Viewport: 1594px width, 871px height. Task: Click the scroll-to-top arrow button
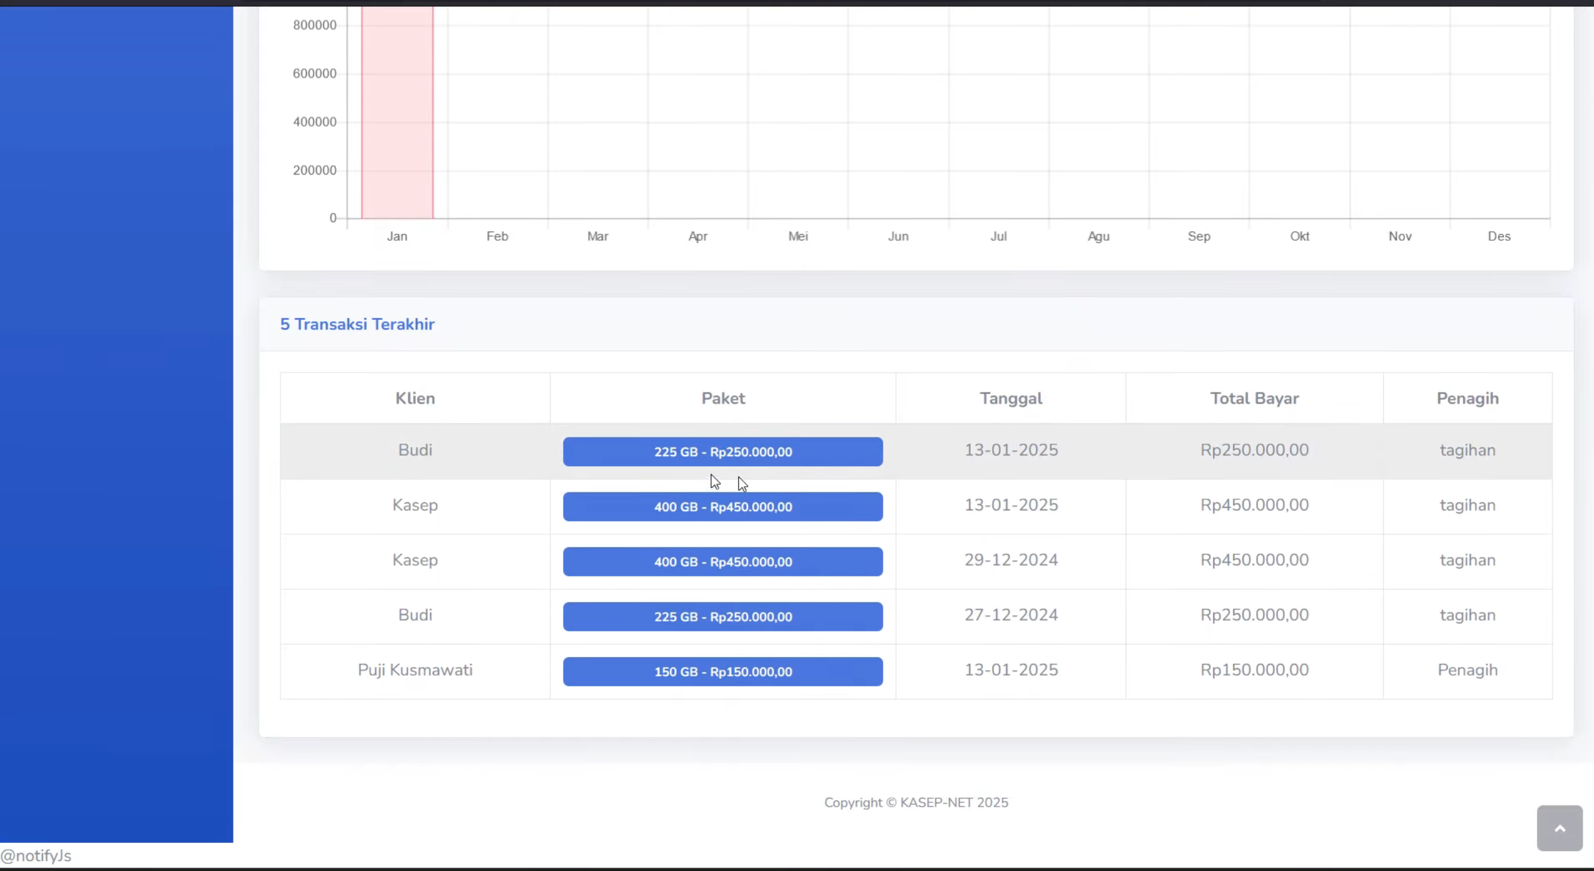click(1559, 828)
